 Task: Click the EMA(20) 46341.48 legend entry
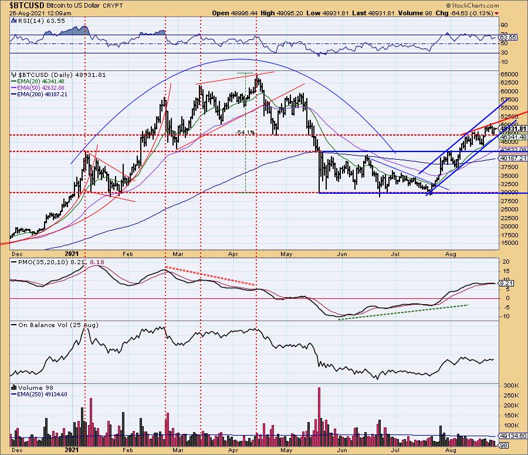(x=40, y=82)
